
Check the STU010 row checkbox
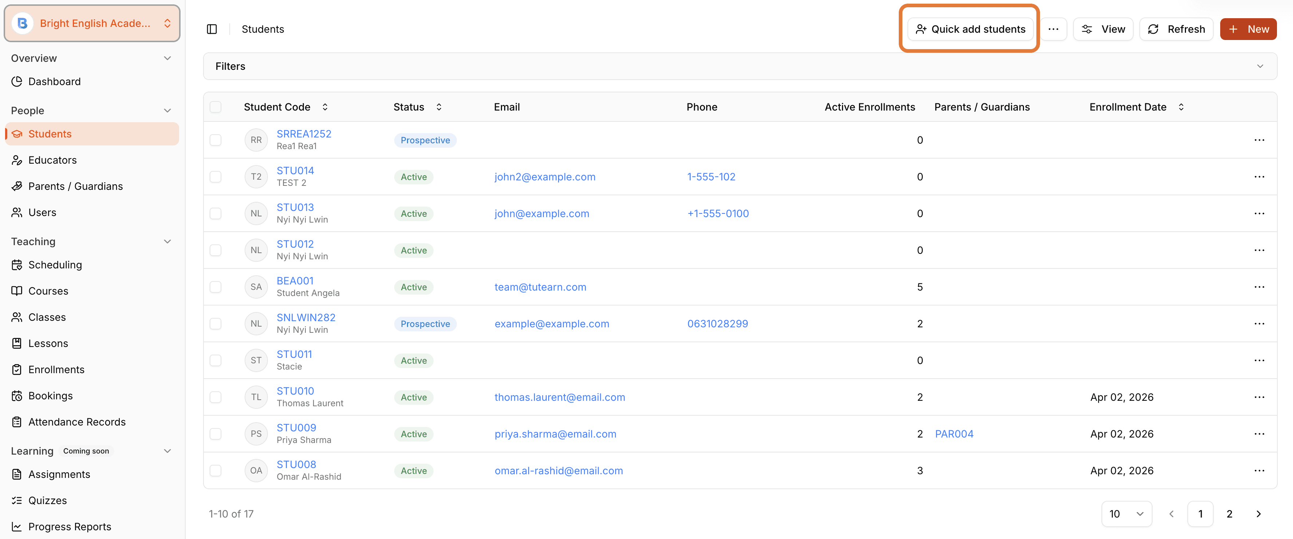[215, 397]
